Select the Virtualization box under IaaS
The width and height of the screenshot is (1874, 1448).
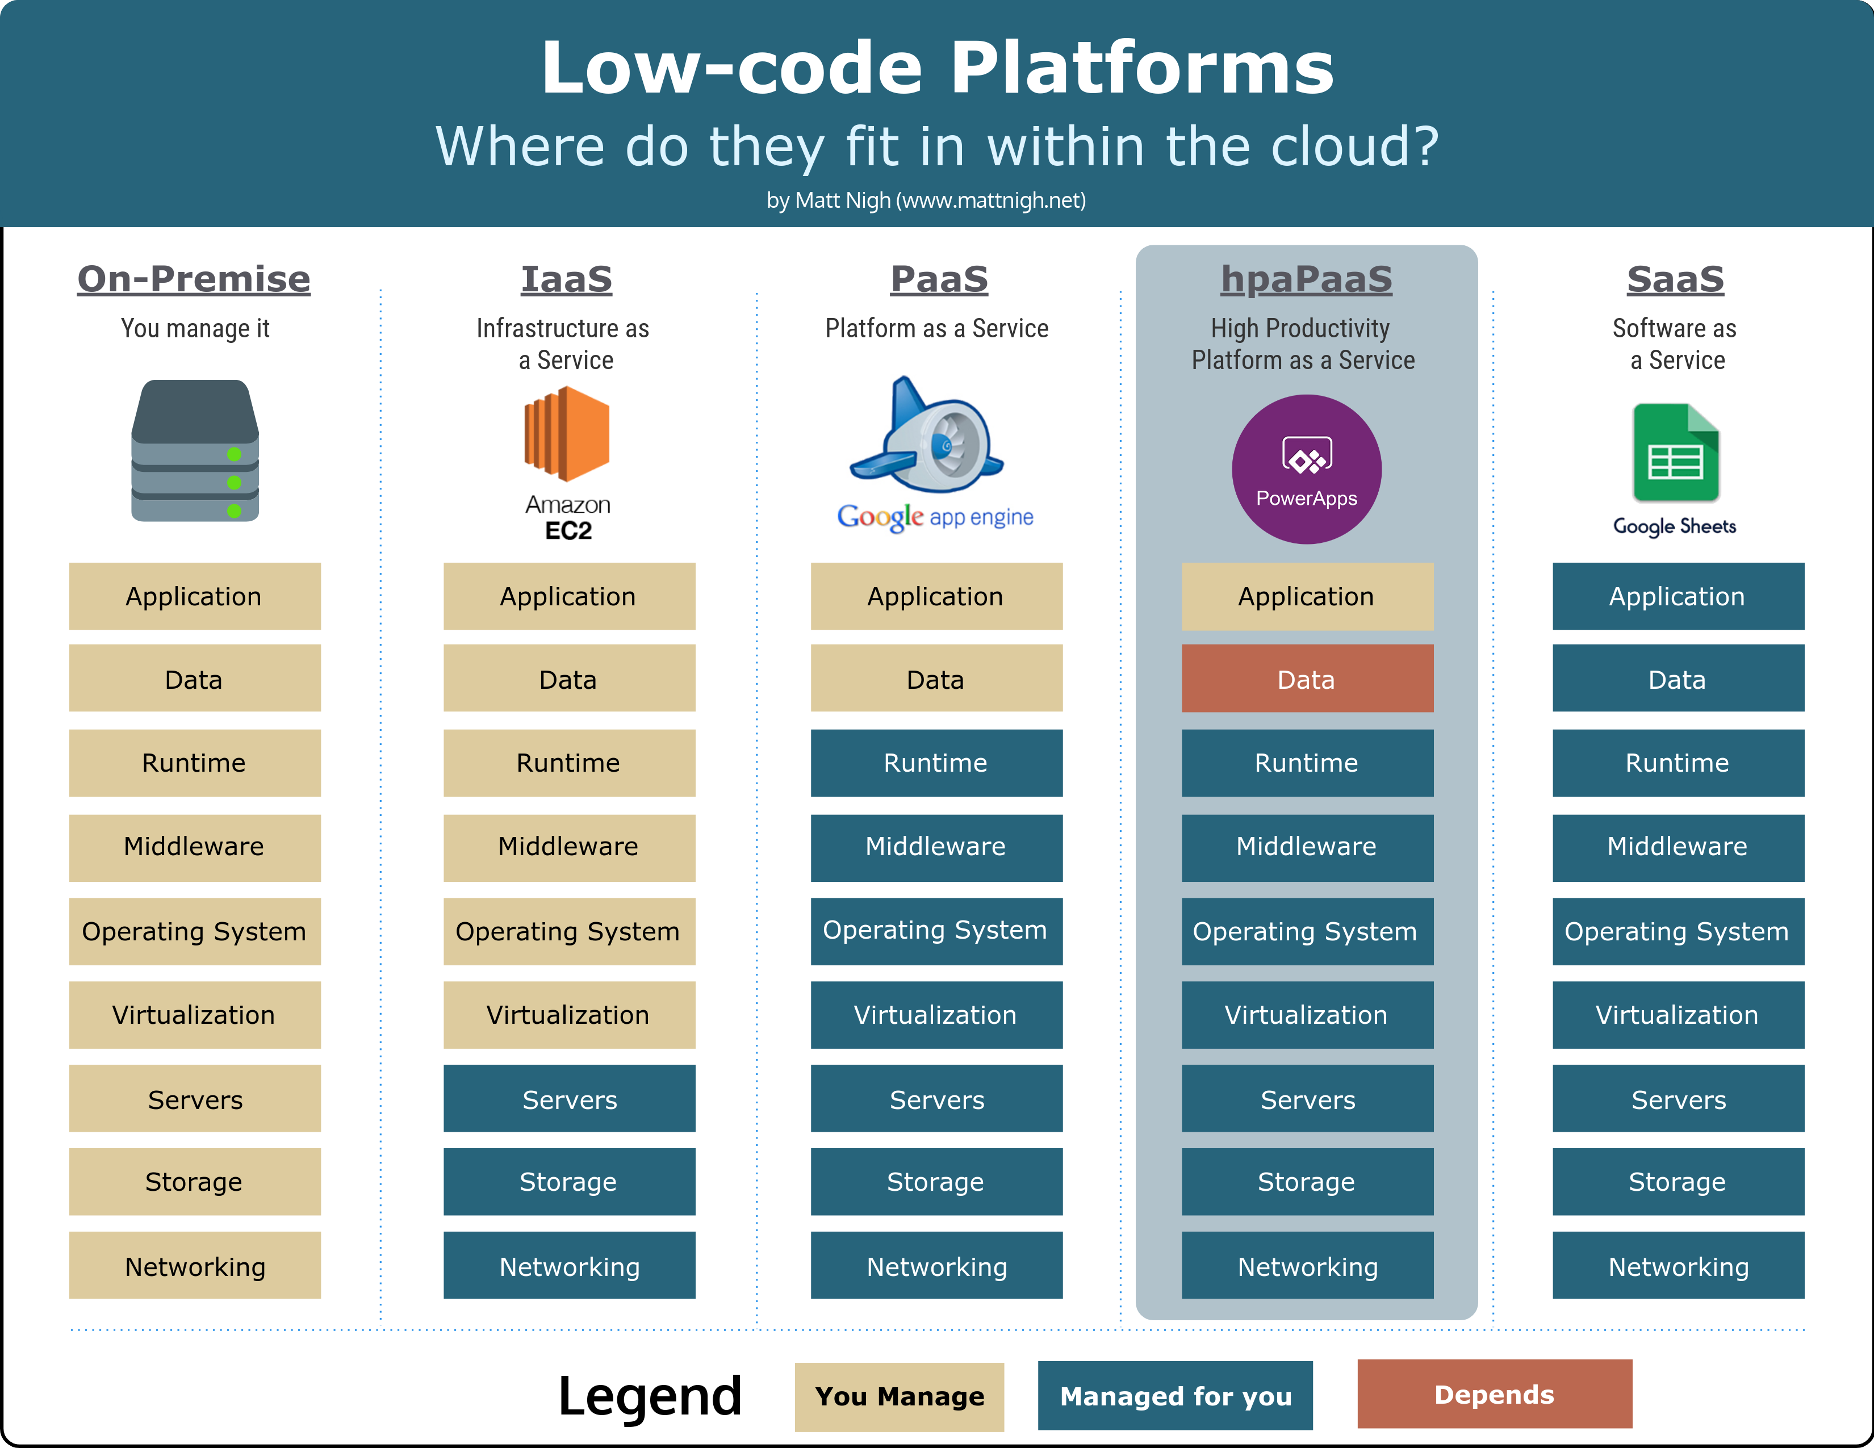point(569,1015)
